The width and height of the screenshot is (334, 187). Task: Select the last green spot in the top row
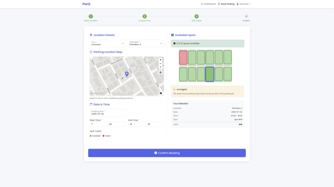coord(228,57)
